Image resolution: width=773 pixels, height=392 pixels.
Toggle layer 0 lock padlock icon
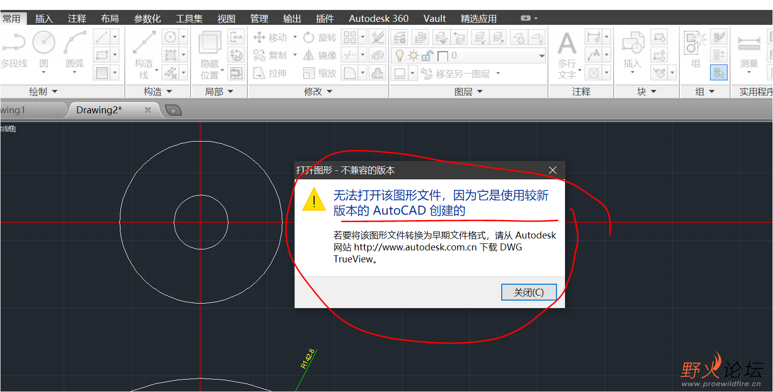coord(428,56)
